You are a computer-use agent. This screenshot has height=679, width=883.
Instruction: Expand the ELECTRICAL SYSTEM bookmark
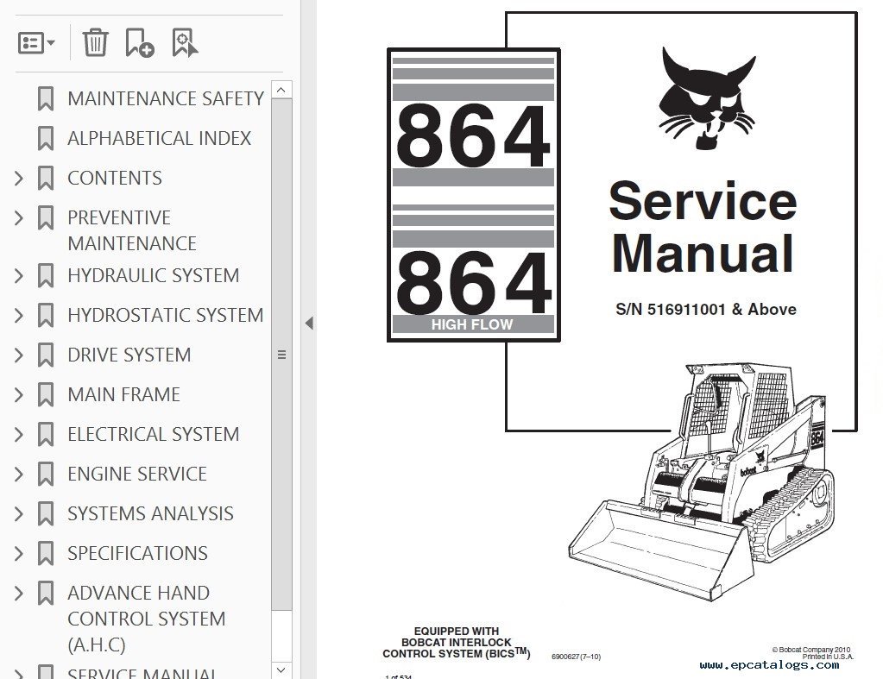tap(19, 435)
